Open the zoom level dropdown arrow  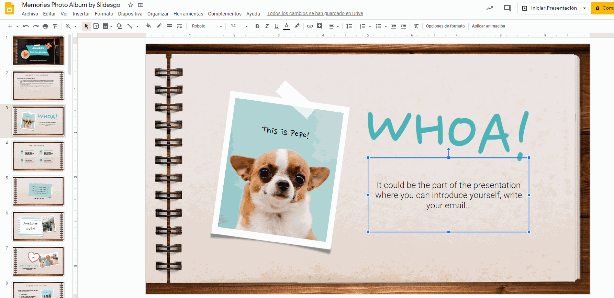point(76,26)
